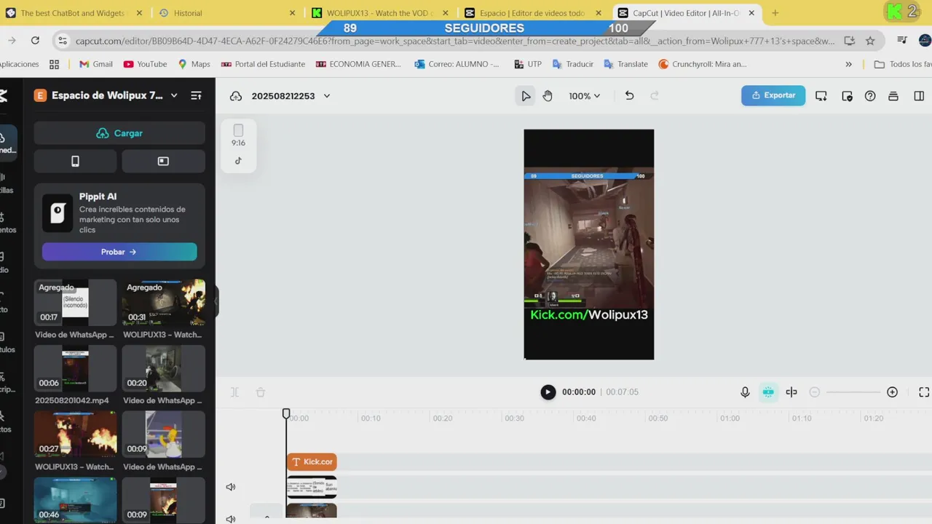Click the Probar button for Pippit AI
This screenshot has width=932, height=524.
tap(119, 252)
